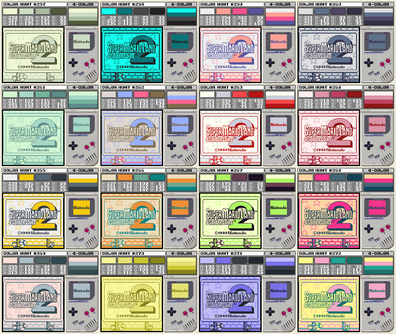Open the Mario title screen preview for #258
The image size is (396, 334).
coord(132,55)
